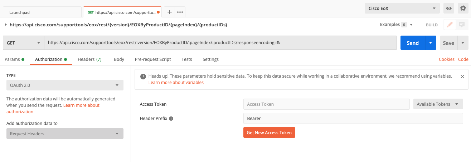
Task: Click the pencil edit icon beside BUILD
Action: tap(450, 25)
